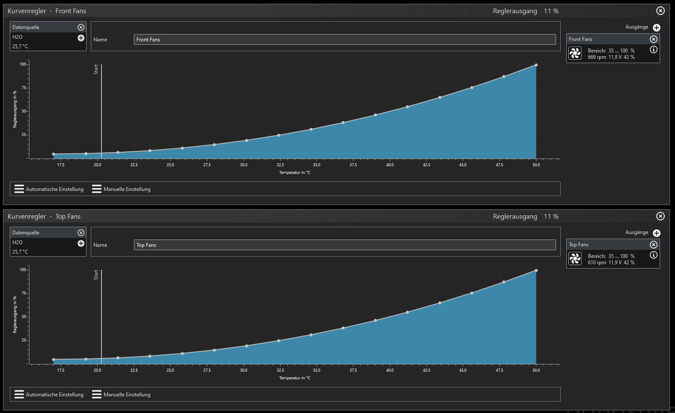This screenshot has height=413, width=675.
Task: Open Manuelle Einstellung in Top Fans controller
Action: [x=122, y=395]
